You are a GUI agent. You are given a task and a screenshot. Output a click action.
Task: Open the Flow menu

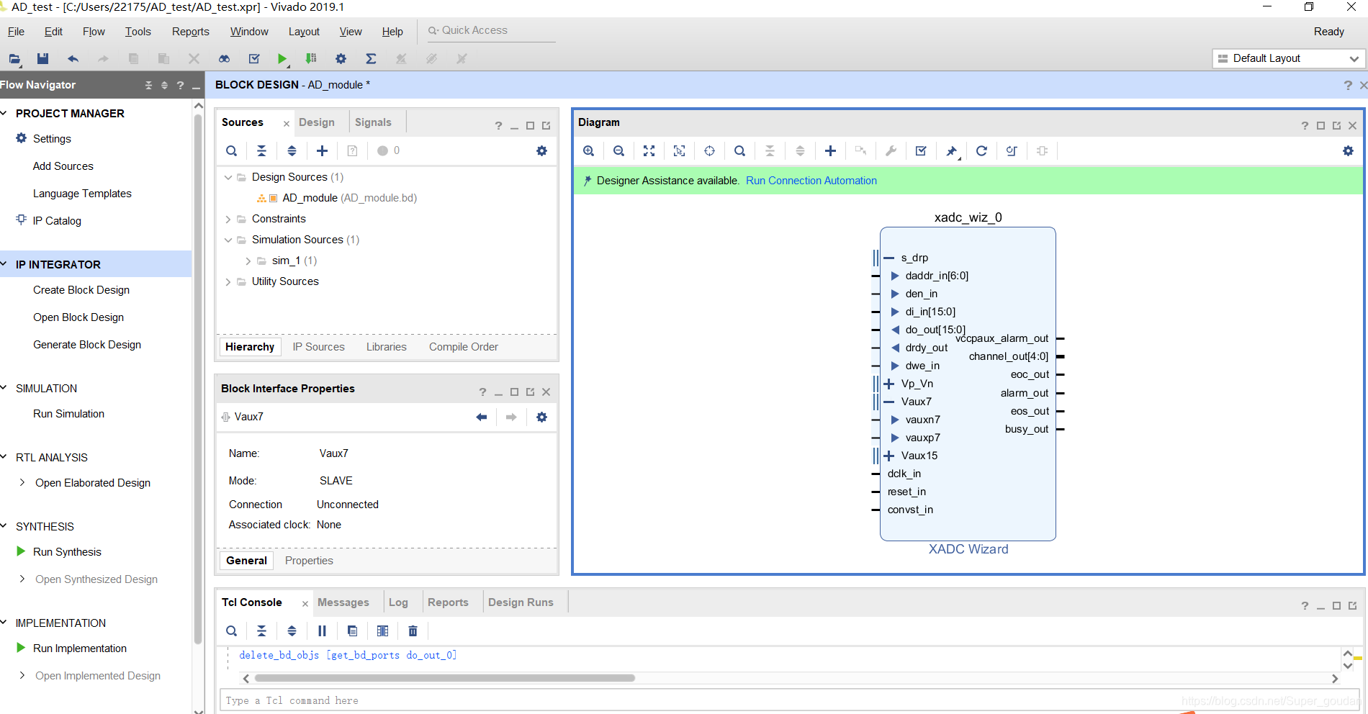[94, 32]
